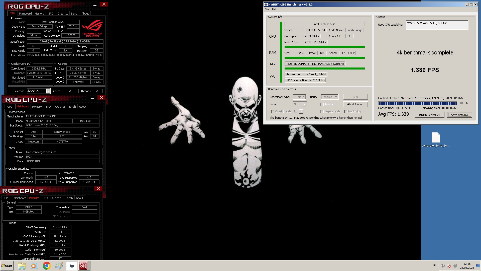Open the Help menu in HWBOT

[x=275, y=9]
